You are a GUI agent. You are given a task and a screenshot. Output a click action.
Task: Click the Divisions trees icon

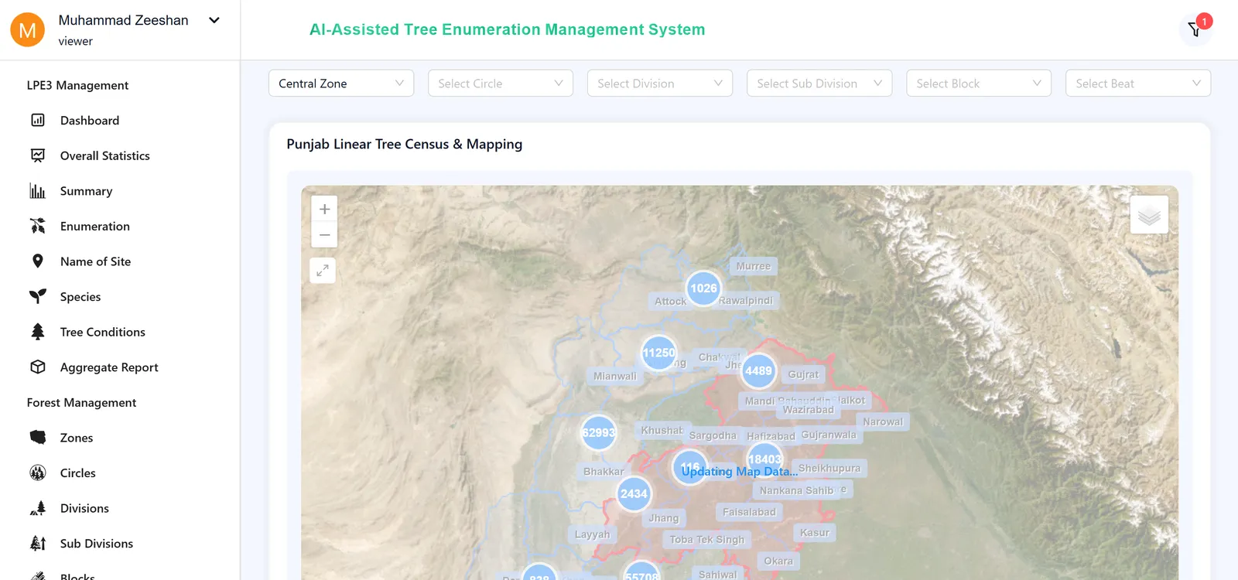click(x=38, y=508)
